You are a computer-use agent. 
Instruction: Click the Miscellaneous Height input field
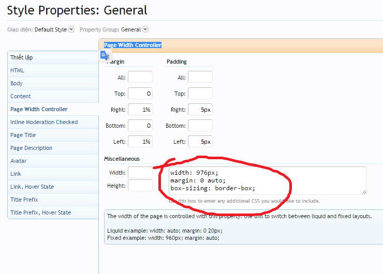[140, 186]
